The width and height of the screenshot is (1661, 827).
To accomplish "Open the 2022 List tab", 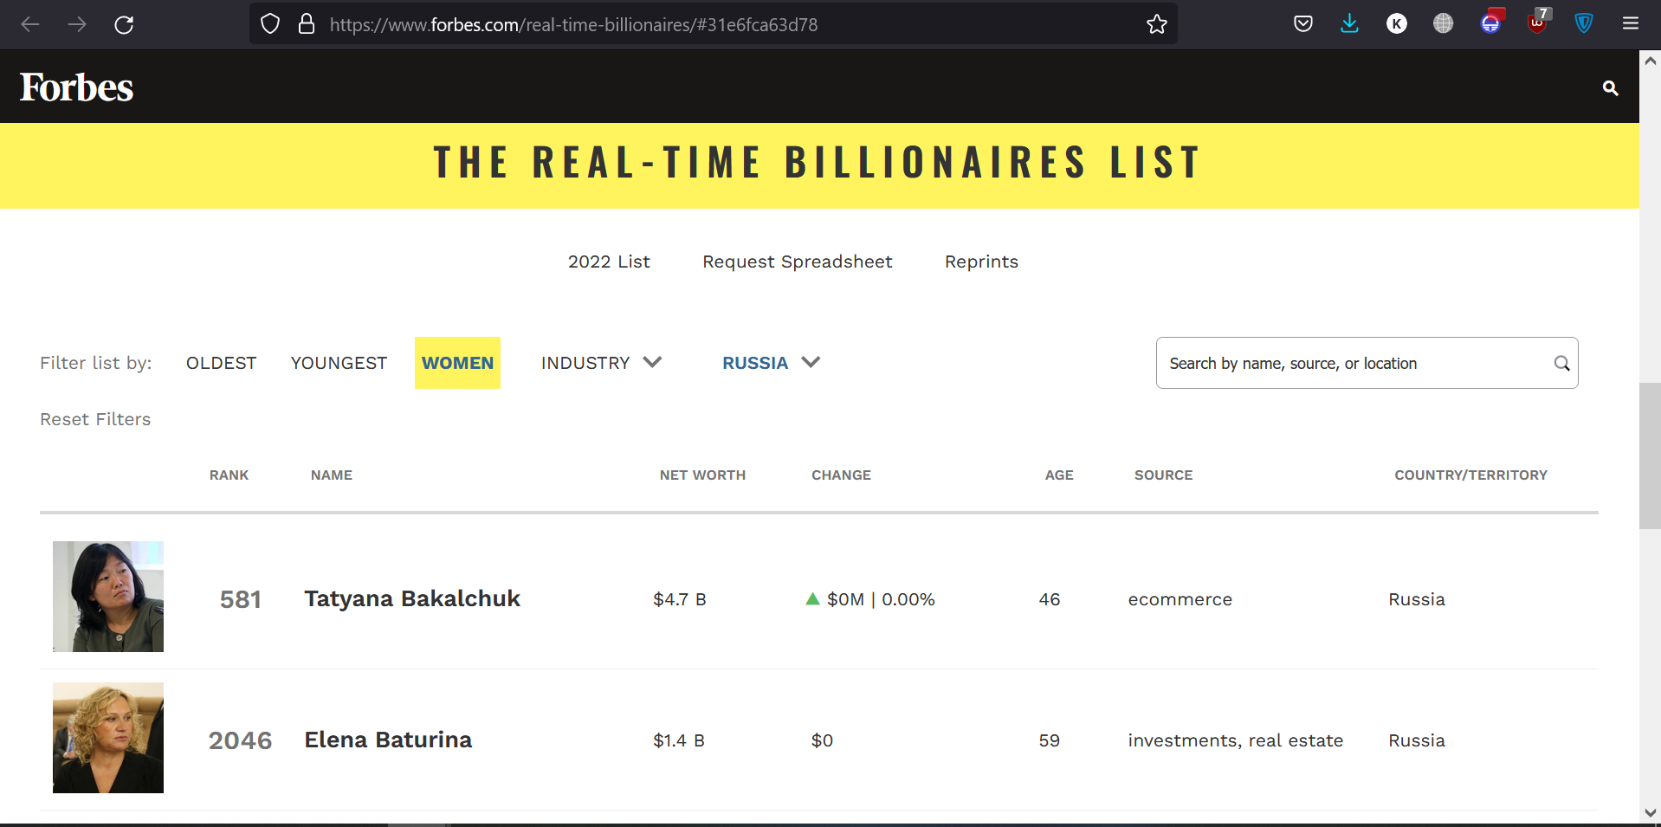I will coord(609,262).
